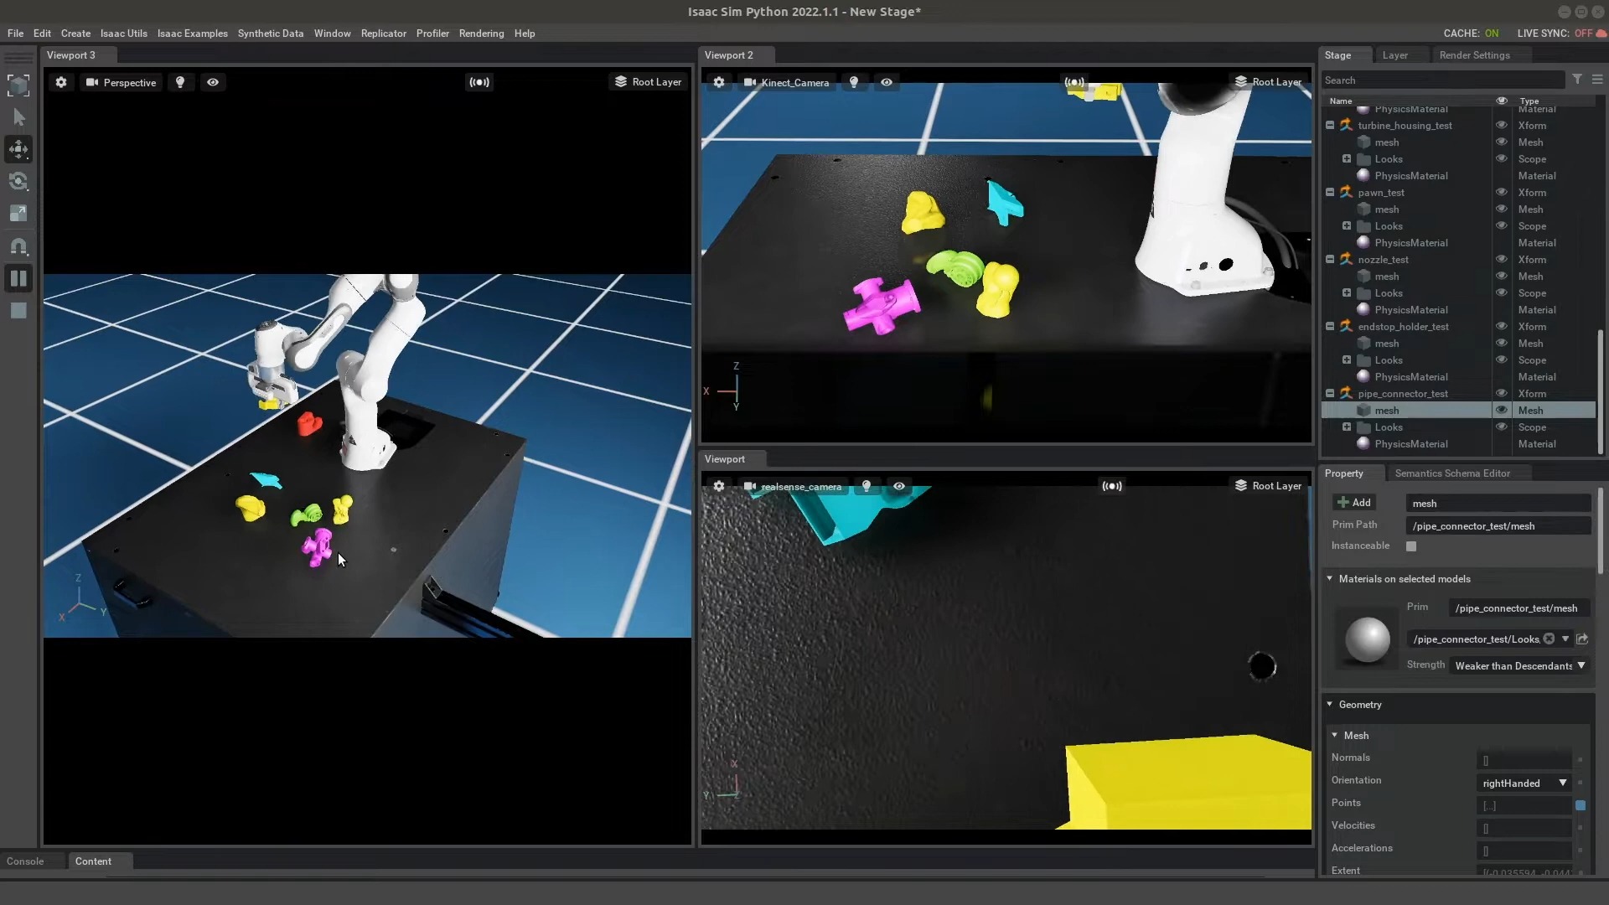Toggle visibility of turbine_housing_test prim
1609x905 pixels.
(x=1502, y=126)
